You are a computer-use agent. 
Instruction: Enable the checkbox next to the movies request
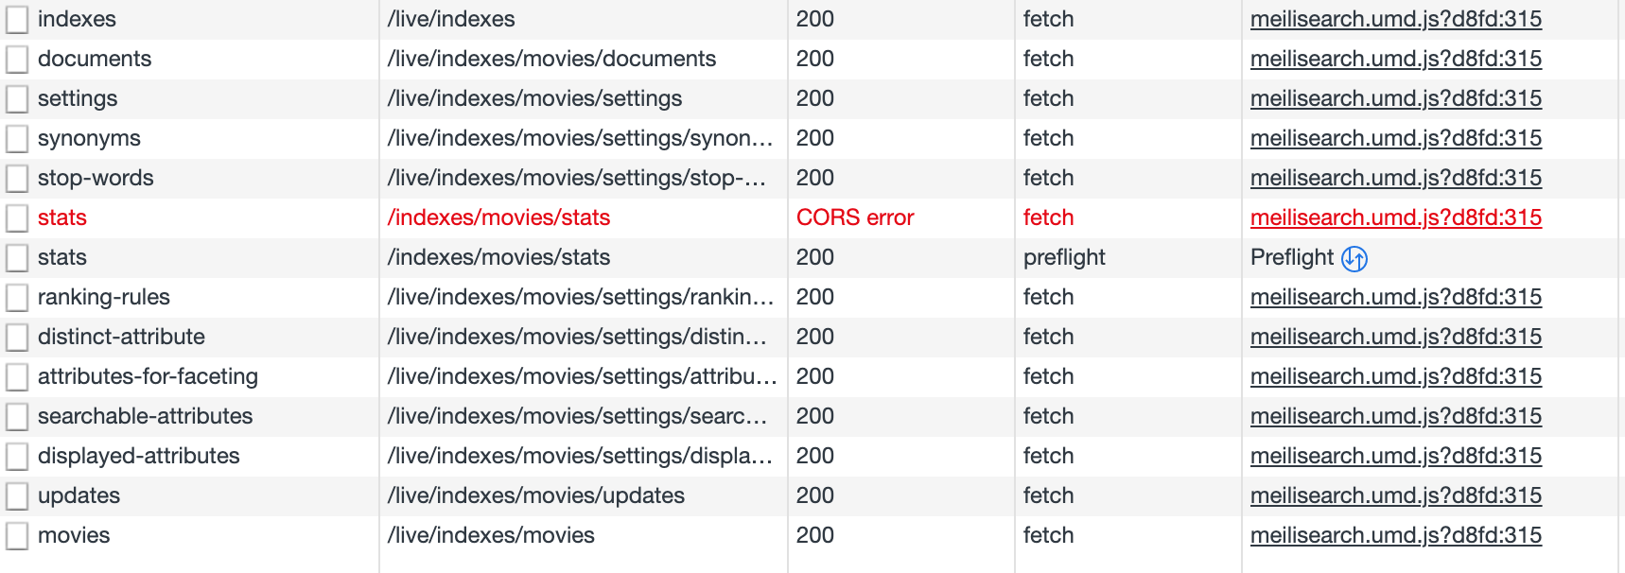(x=17, y=534)
